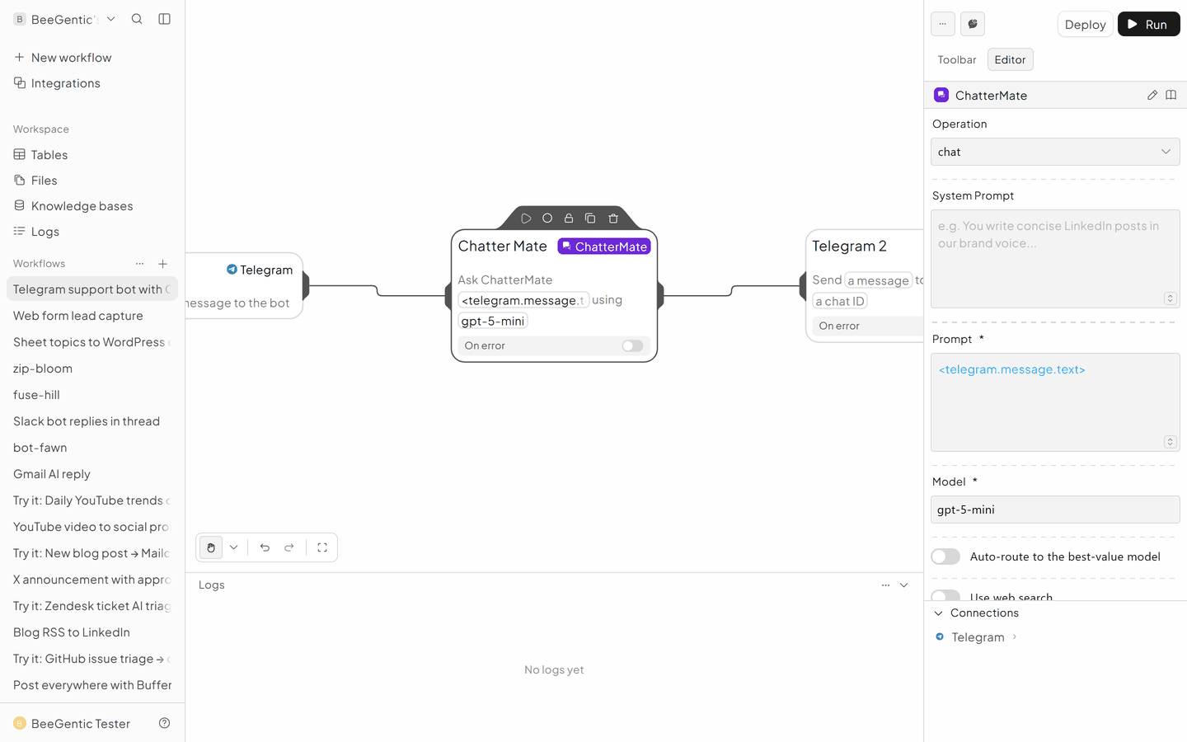Collapse the Logs panel with the chevron
The height and width of the screenshot is (742, 1187).
904,585
